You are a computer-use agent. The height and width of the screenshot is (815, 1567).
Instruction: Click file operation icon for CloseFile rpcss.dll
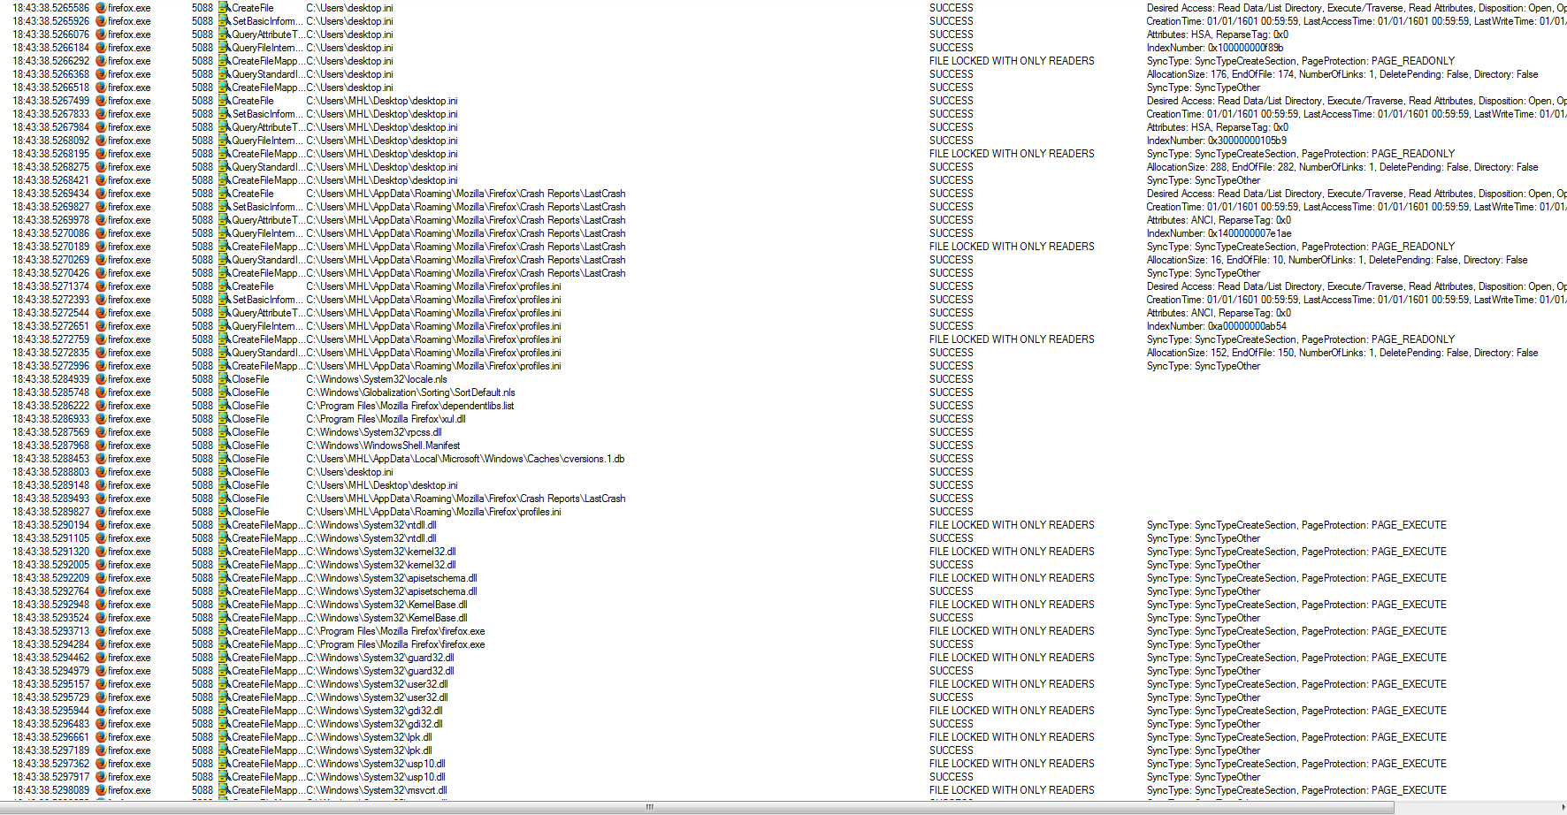click(x=225, y=432)
